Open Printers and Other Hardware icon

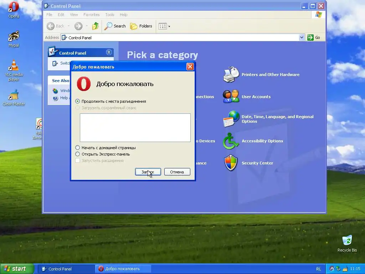coord(231,75)
